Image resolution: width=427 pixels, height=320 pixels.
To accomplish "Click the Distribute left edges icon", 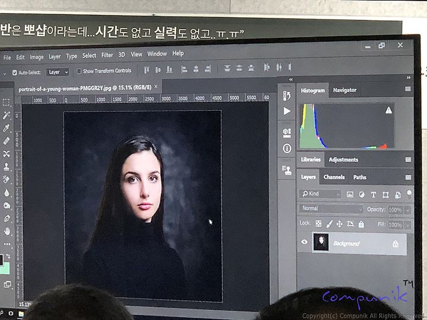I will tap(267, 67).
